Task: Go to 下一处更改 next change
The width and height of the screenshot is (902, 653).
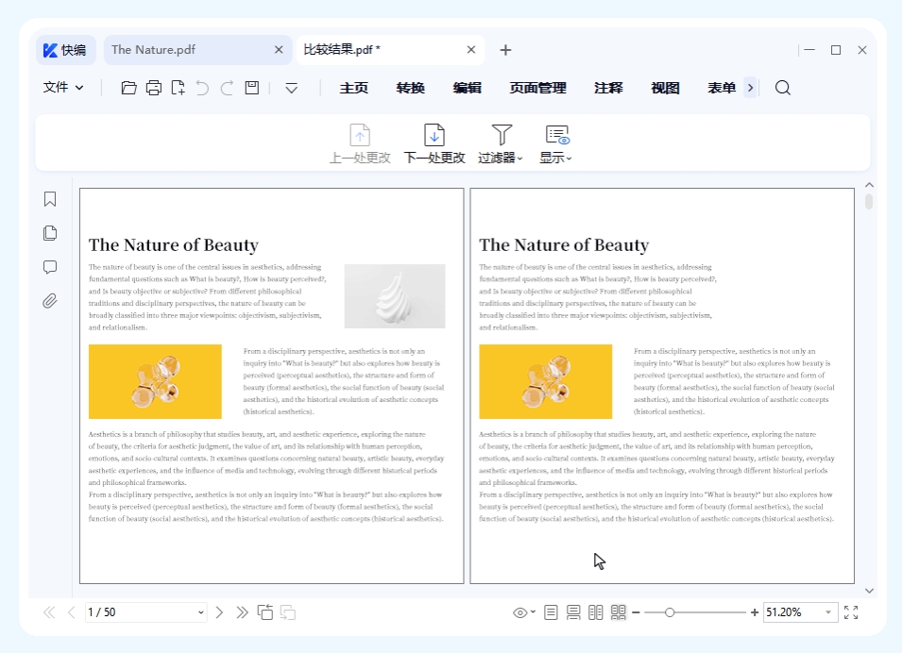Action: click(434, 144)
